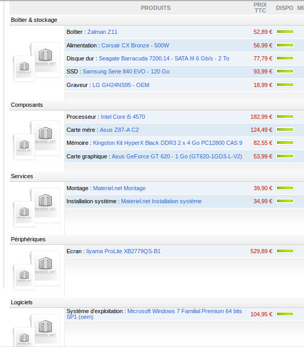The width and height of the screenshot is (304, 347).
Task: Click the Périphériques section header
Action: pyautogui.click(x=28, y=240)
